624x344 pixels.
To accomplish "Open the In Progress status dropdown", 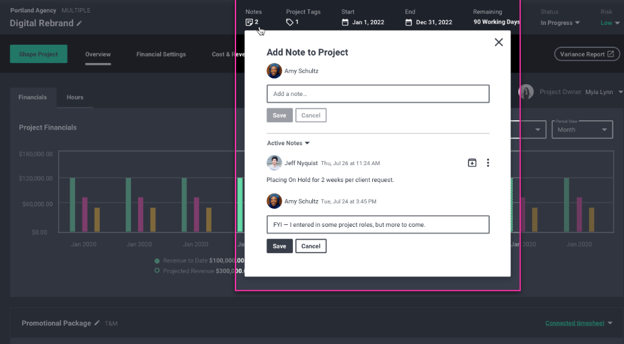I will click(560, 23).
